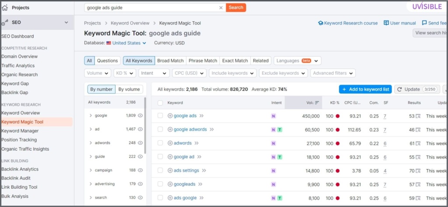448x207 pixels.
Task: Open the Advanced filters dropdown
Action: 333,73
